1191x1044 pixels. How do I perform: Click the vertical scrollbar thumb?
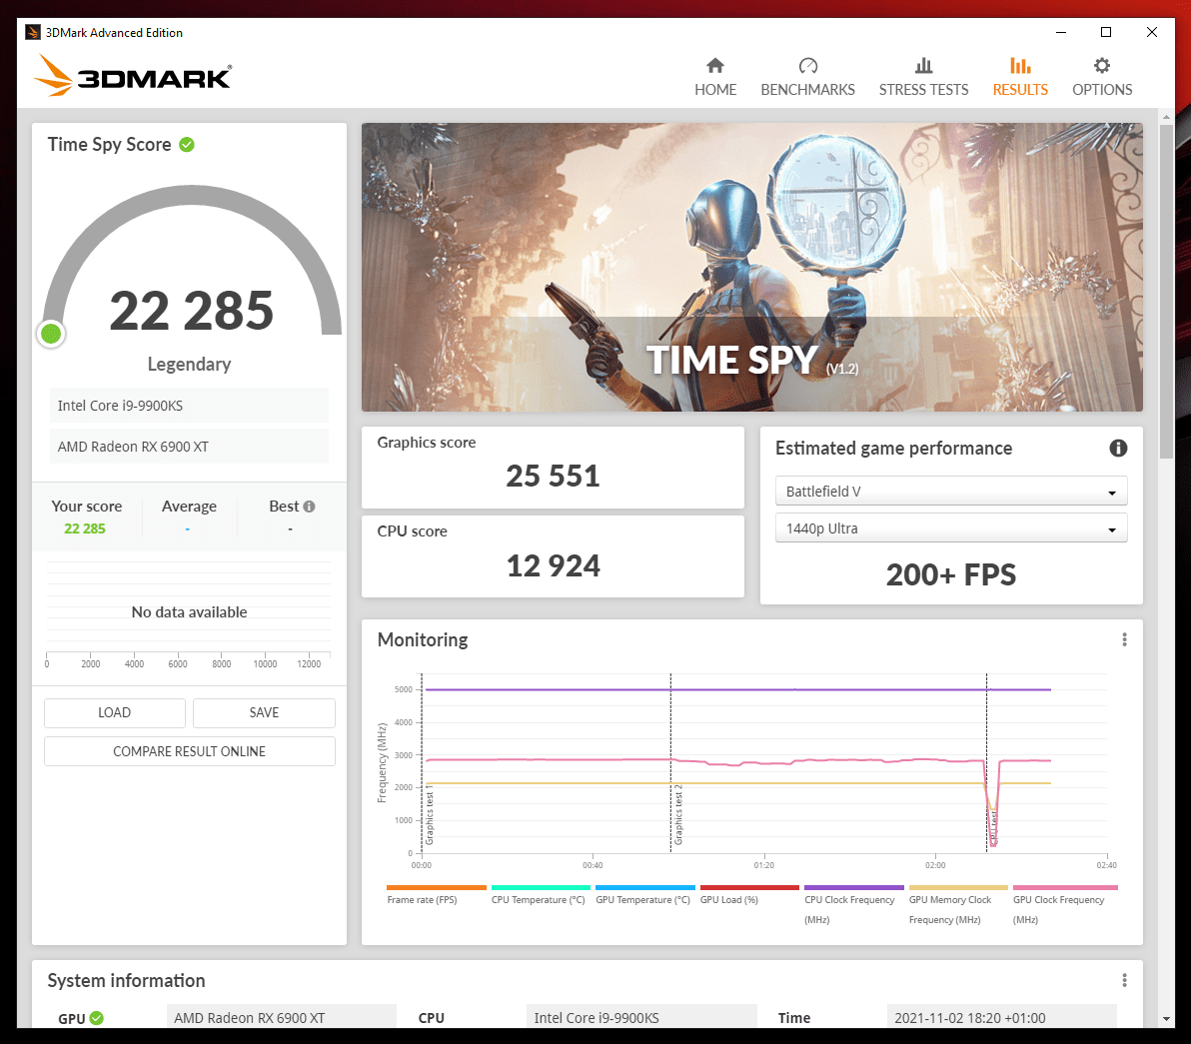[1166, 292]
